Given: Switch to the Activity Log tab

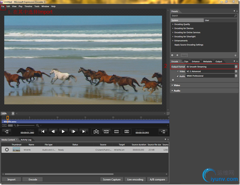Looking at the screenshot, I should [26, 140].
